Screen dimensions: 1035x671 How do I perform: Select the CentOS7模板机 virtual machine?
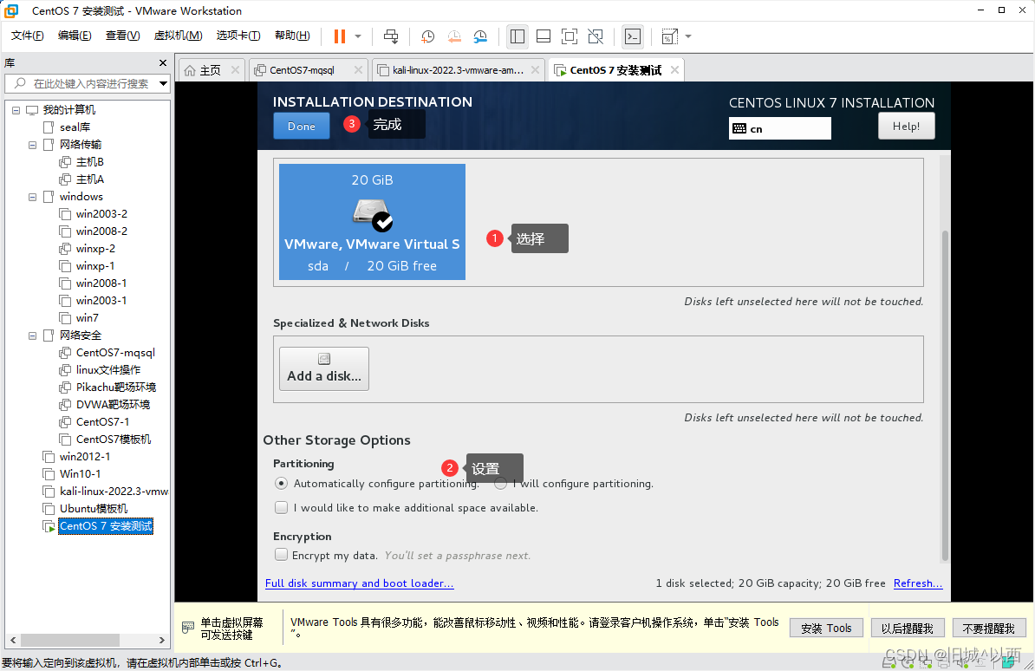coord(113,440)
